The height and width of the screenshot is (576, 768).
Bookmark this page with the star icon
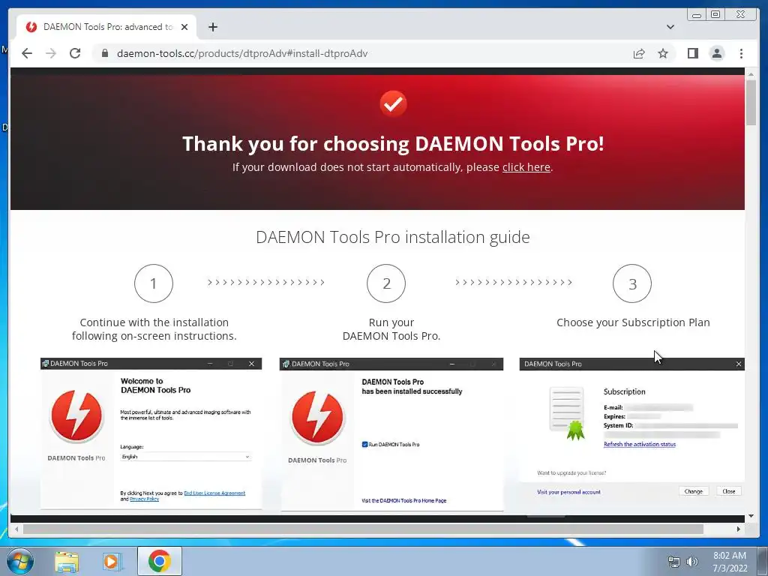pos(663,53)
